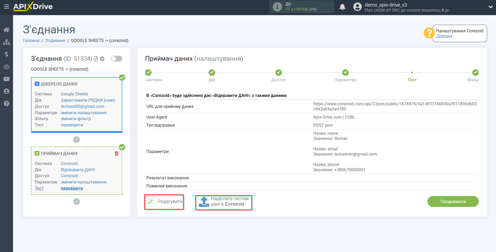
Task: Open receiver Corezoid access link
Action: [69, 176]
